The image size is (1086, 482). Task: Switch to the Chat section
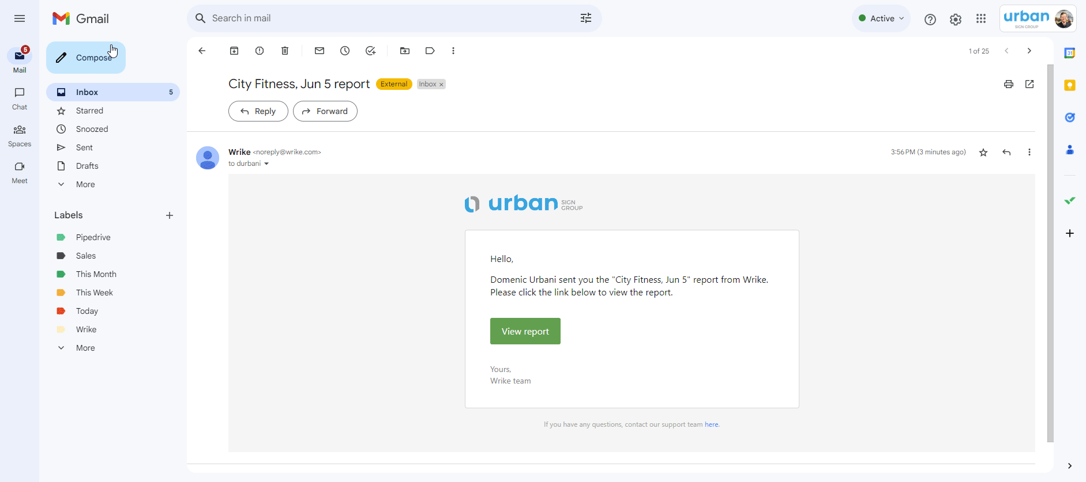20,98
